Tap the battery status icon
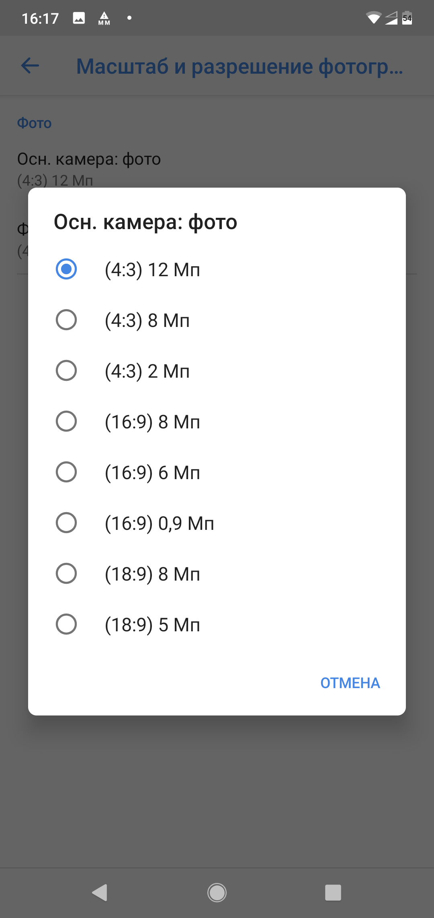This screenshot has width=434, height=918. tap(407, 18)
